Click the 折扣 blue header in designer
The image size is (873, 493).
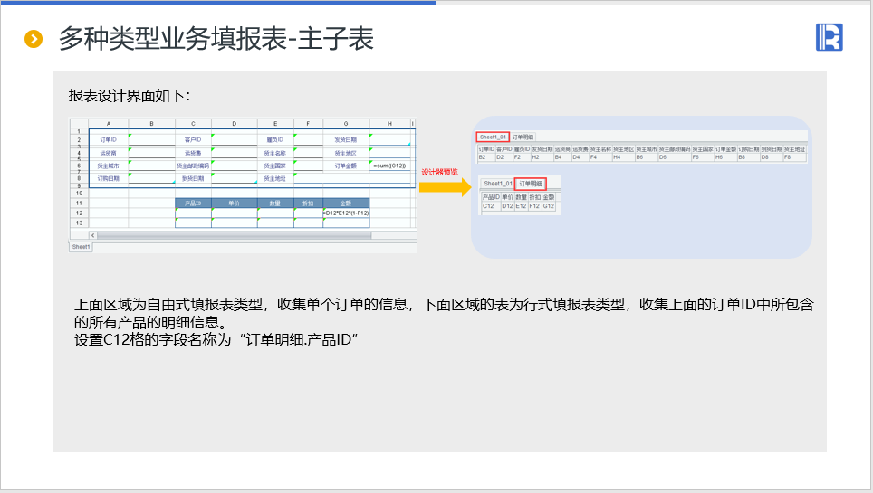point(308,204)
